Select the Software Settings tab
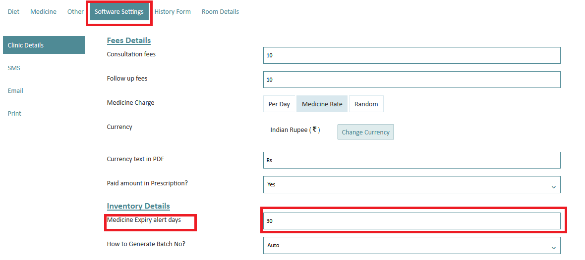This screenshot has width=585, height=260. point(119,11)
